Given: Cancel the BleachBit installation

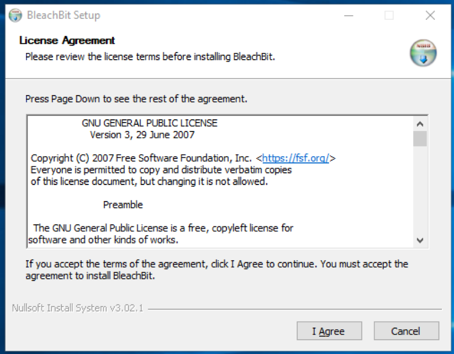Looking at the screenshot, I should pos(406,331).
